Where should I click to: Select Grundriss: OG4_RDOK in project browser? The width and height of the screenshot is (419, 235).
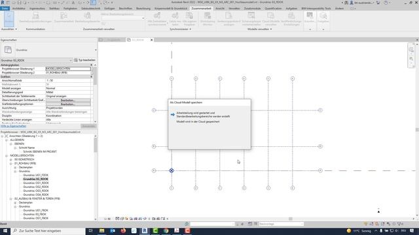click(x=36, y=195)
